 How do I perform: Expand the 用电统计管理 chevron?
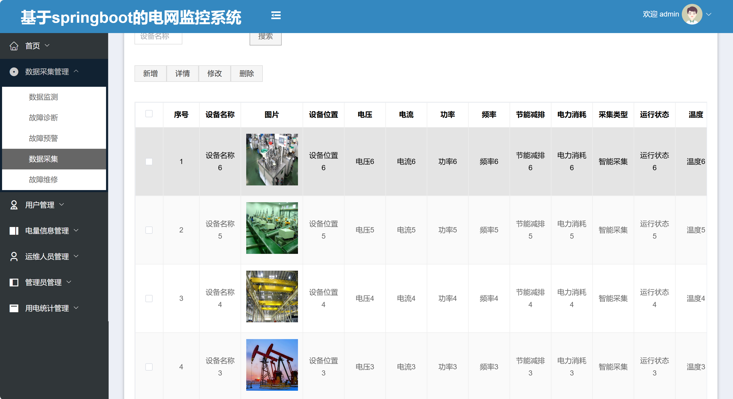pyautogui.click(x=76, y=308)
